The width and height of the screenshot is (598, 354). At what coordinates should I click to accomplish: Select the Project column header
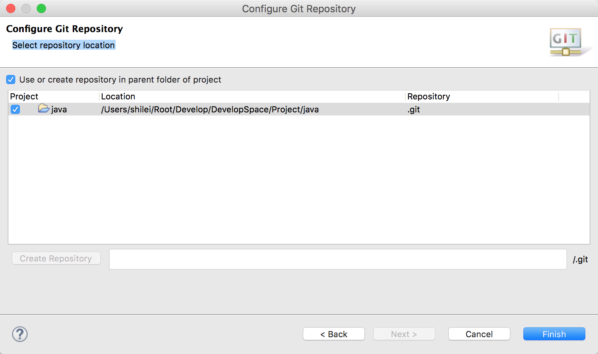(x=53, y=96)
